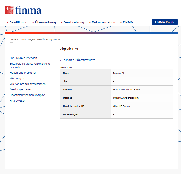Click the Zignalor AI breadcrumb entry
Image resolution: width=181 pixels, height=174 pixels.
click(x=55, y=39)
